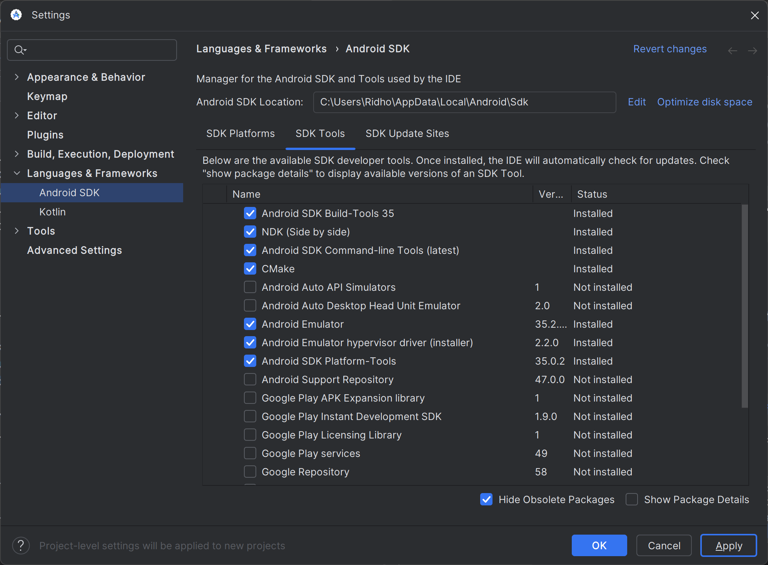The image size is (768, 565).
Task: Click the SDK tools list scrollbar
Action: (745, 306)
